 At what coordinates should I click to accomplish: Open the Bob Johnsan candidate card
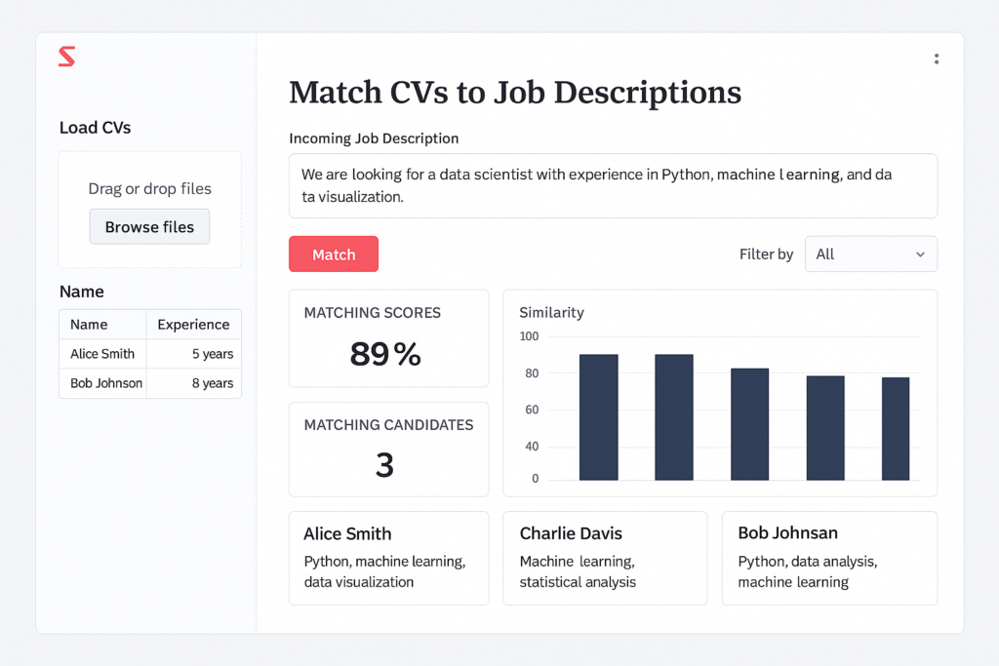pyautogui.click(x=829, y=558)
